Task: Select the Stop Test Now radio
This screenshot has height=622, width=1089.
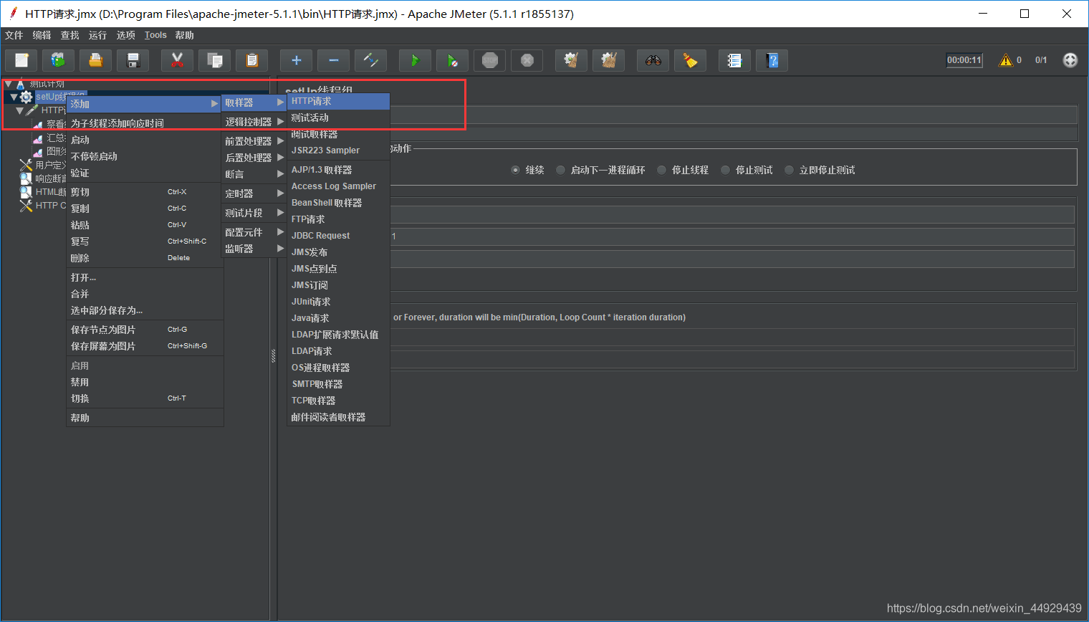Action: click(789, 170)
